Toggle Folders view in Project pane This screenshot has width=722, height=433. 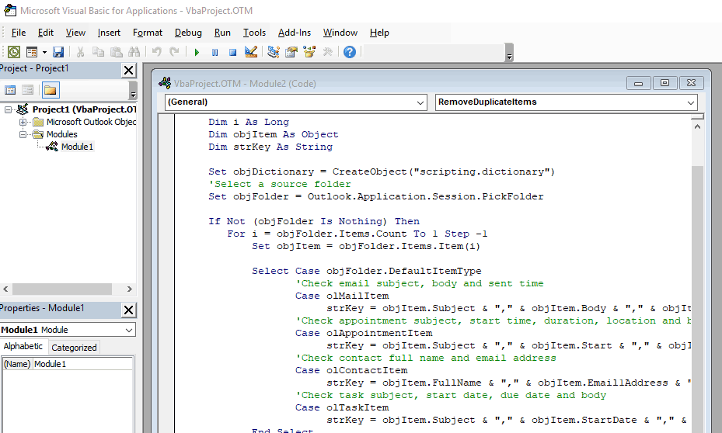[51, 90]
